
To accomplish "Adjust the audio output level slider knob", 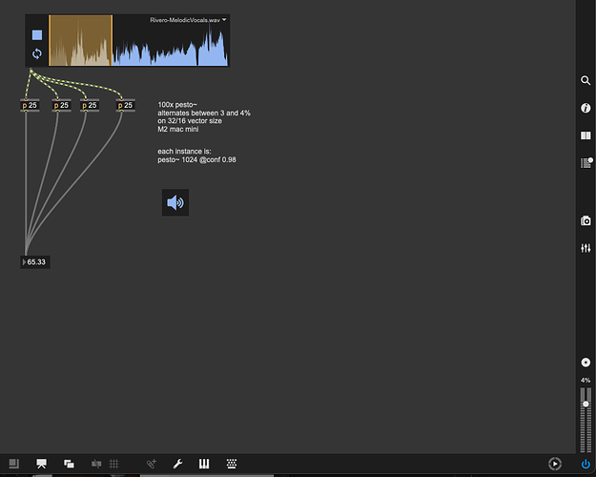I will click(586, 404).
